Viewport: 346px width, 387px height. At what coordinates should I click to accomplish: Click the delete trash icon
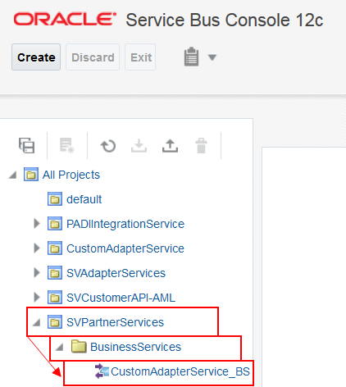(x=202, y=145)
